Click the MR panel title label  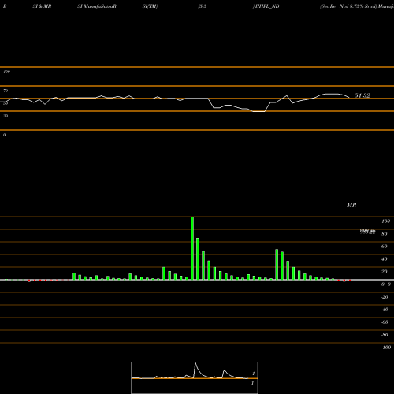[x=351, y=205]
